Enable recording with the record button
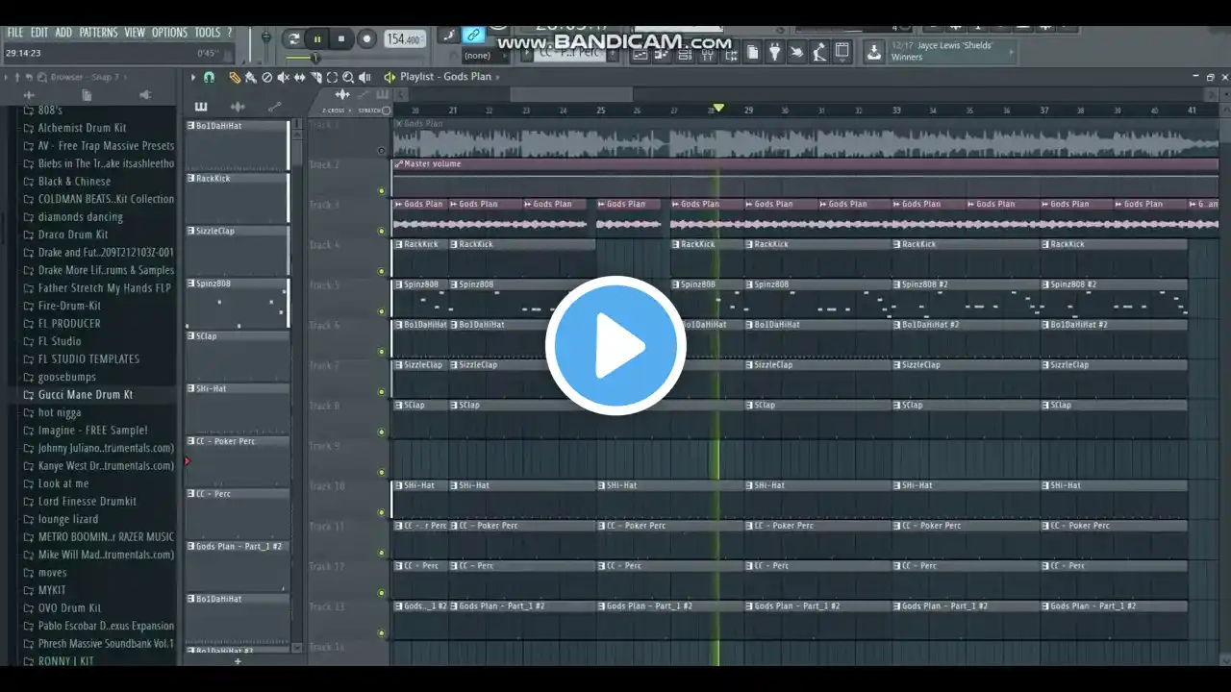The width and height of the screenshot is (1231, 692). click(366, 39)
